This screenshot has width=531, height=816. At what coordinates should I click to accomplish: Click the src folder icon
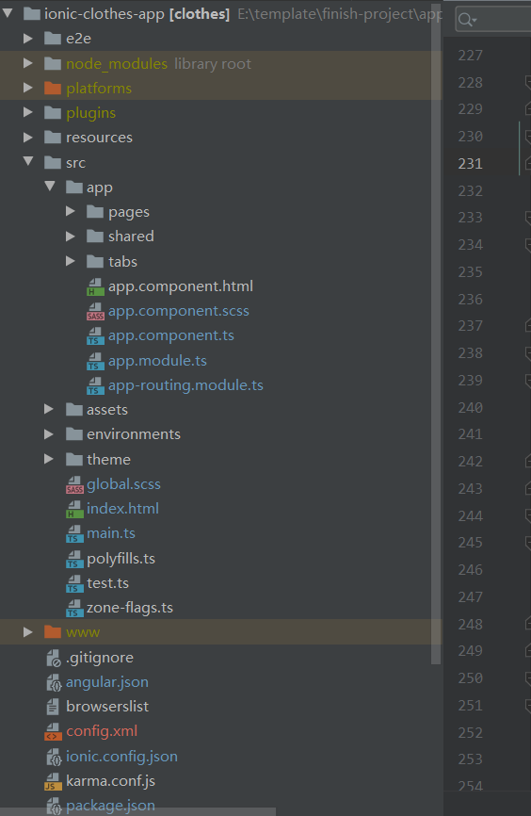pos(53,162)
